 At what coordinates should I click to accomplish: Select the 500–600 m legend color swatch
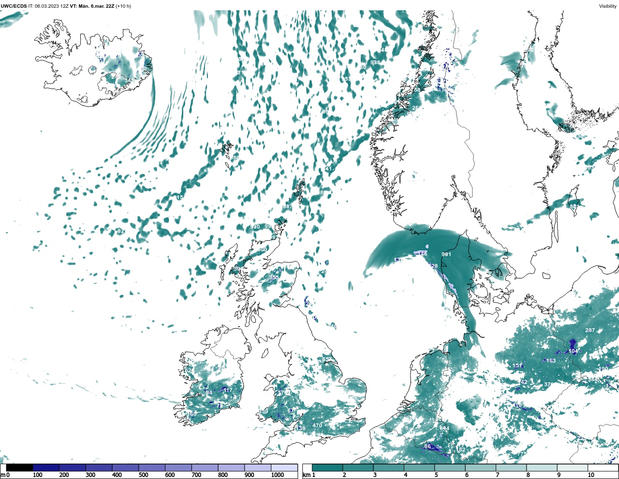[x=152, y=468]
